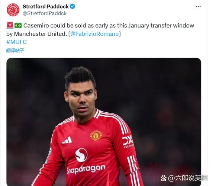The image size is (212, 186).
Task: Click the Adidas logo on shirt
Action: click(67, 140)
